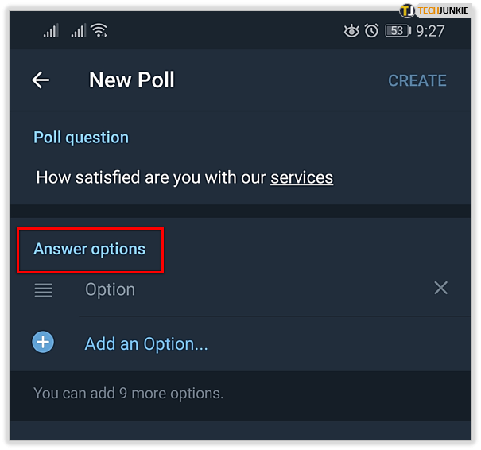Click the blue plus circle icon
Screen dimensions: 481x450
coord(43,343)
